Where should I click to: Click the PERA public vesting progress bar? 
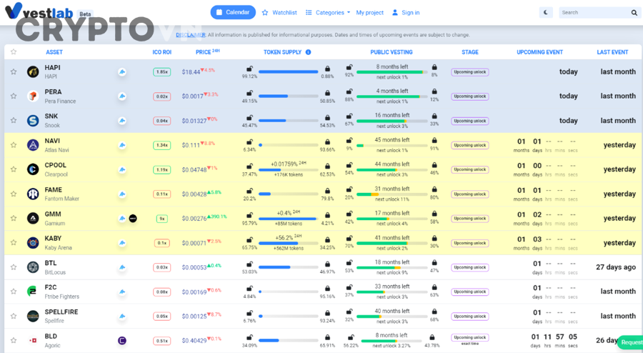[392, 96]
